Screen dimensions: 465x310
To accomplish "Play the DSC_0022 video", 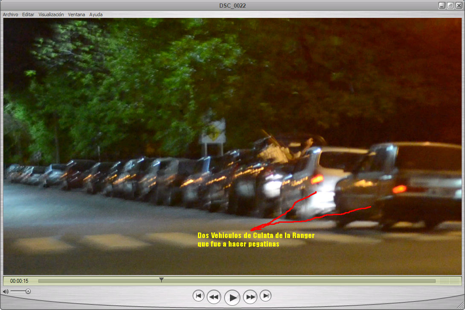I will click(232, 297).
